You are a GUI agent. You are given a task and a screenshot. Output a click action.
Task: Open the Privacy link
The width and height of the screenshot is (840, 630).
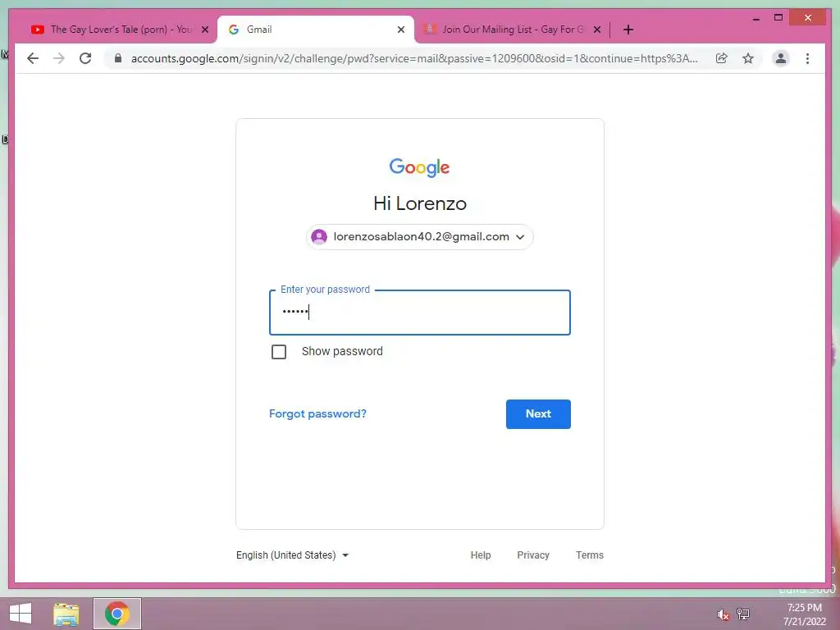point(533,555)
